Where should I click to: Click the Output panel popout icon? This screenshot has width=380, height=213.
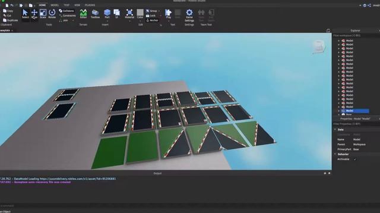(325, 173)
